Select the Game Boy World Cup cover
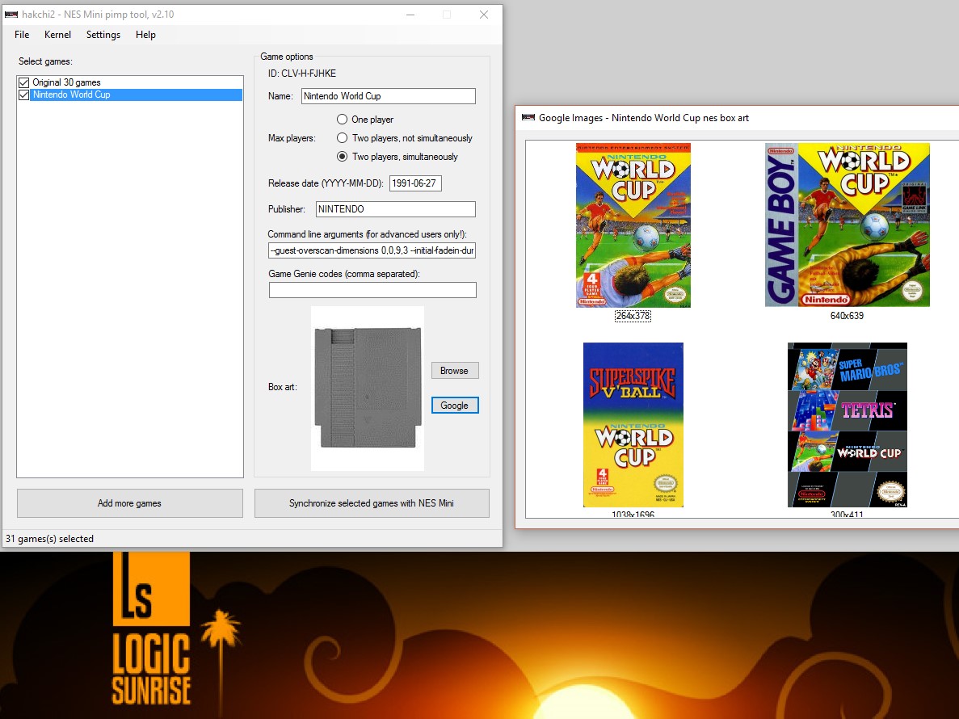The image size is (959, 719). point(847,225)
